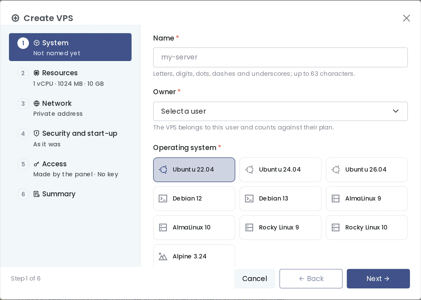Image resolution: width=421 pixels, height=300 pixels.
Task: Click the step number 4 badge
Action: click(x=23, y=134)
